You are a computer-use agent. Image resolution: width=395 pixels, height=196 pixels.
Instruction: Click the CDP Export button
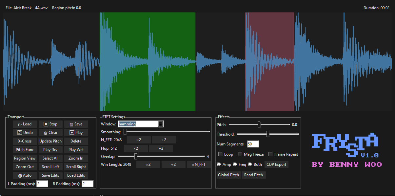(x=276, y=164)
